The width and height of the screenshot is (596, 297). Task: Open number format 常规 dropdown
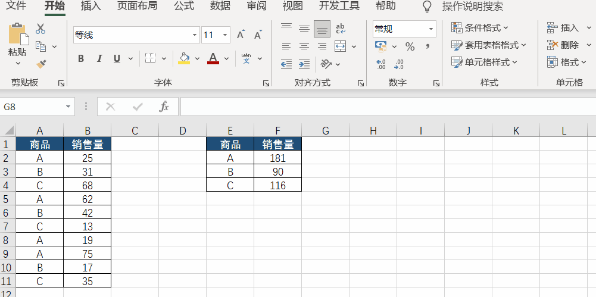431,29
